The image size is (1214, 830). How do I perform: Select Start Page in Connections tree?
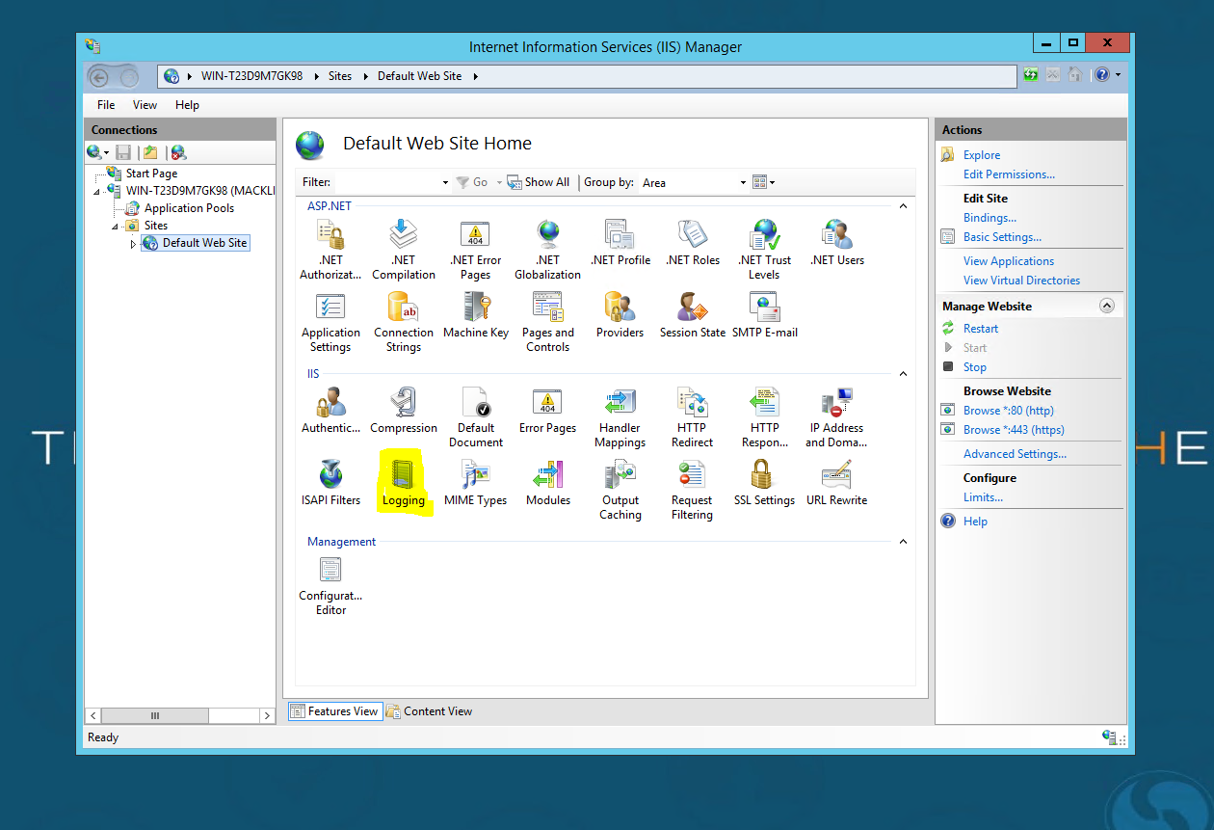click(151, 174)
